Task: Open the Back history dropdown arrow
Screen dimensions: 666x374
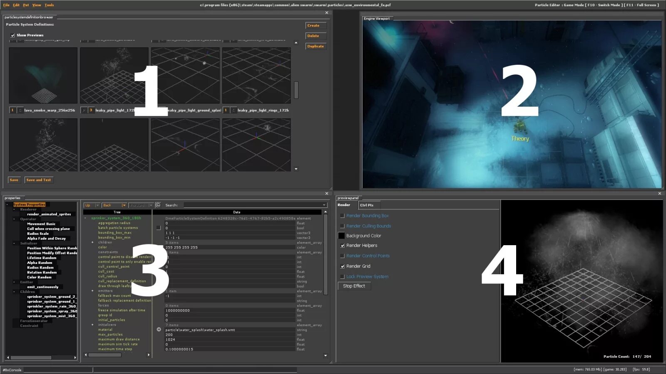Action: click(x=124, y=205)
